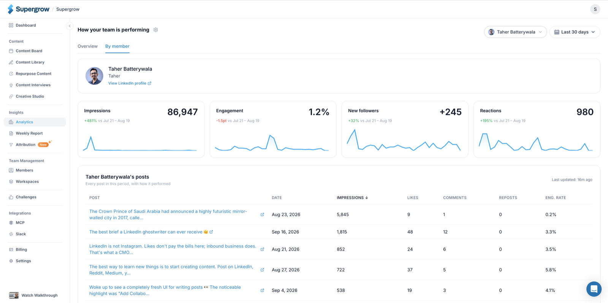Click Watch Walkthrough button
Screen dimensions: 608x303
33,295
